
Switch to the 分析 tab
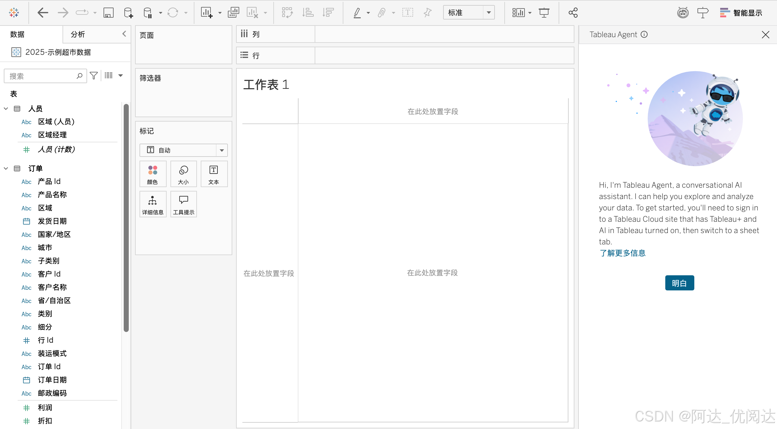pyautogui.click(x=78, y=34)
